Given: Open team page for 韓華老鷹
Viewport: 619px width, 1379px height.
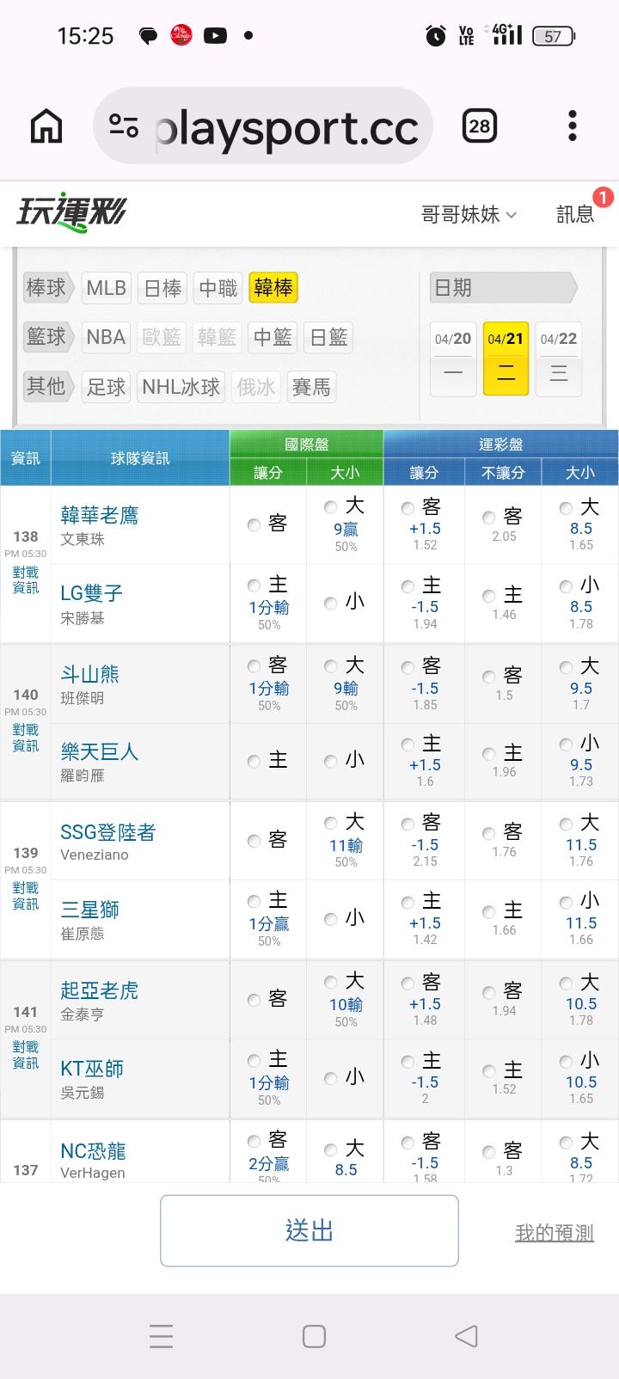Looking at the screenshot, I should tap(100, 515).
